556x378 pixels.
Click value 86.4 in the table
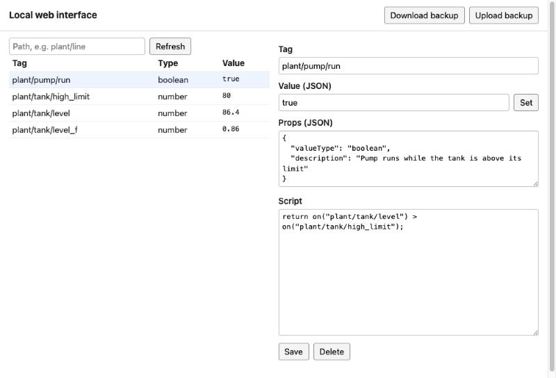231,112
